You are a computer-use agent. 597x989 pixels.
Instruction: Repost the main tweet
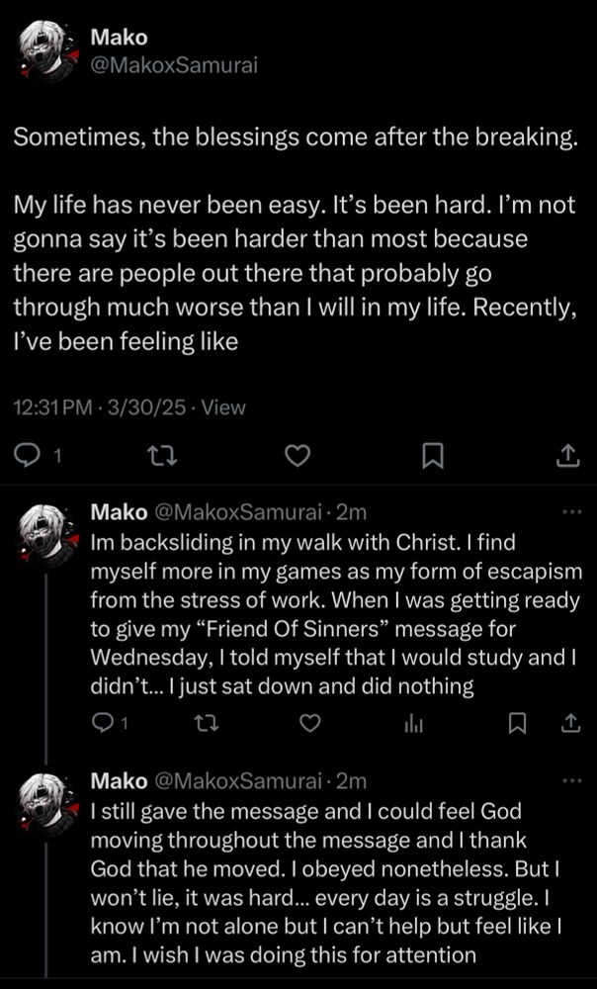159,455
